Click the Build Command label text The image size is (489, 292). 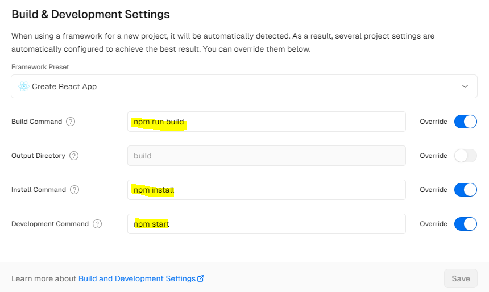[x=37, y=122]
